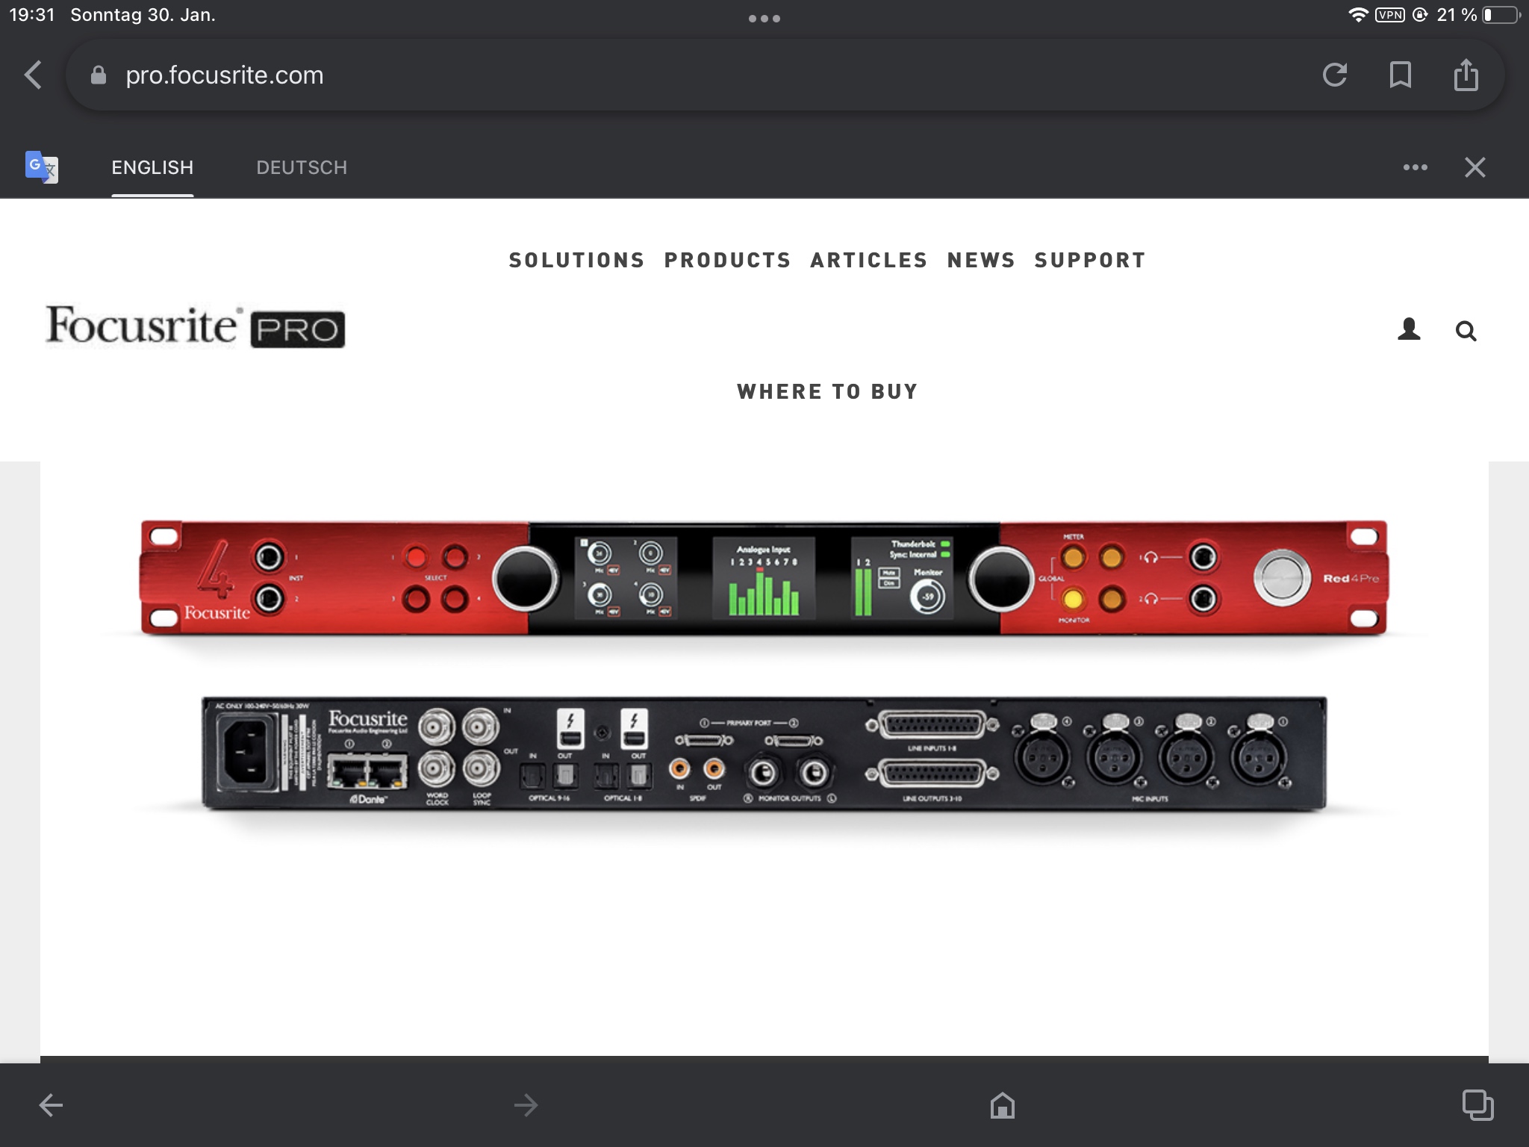Screen dimensions: 1529x1147
Task: Open the tabs overview
Action: (1477, 1104)
